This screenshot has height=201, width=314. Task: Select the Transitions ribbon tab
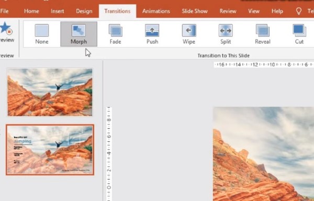[x=117, y=11]
